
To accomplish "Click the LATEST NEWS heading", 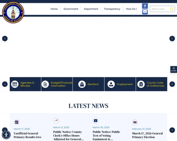I will click(x=88, y=106).
